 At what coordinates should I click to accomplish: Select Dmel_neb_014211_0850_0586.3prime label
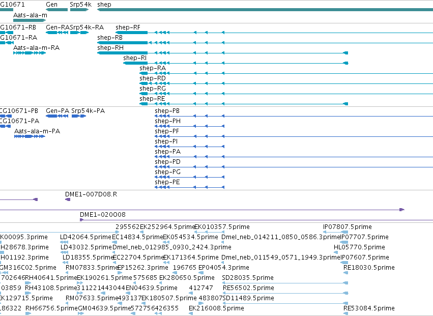pyautogui.click(x=281, y=237)
